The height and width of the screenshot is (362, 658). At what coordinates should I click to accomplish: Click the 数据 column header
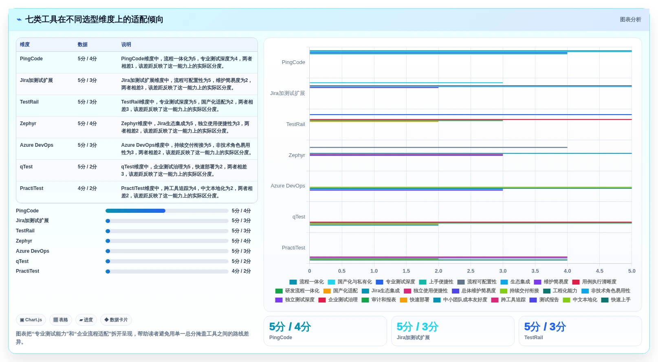click(83, 44)
